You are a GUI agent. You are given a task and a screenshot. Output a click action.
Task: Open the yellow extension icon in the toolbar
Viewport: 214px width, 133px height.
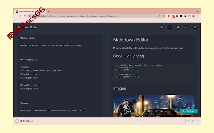point(169,16)
